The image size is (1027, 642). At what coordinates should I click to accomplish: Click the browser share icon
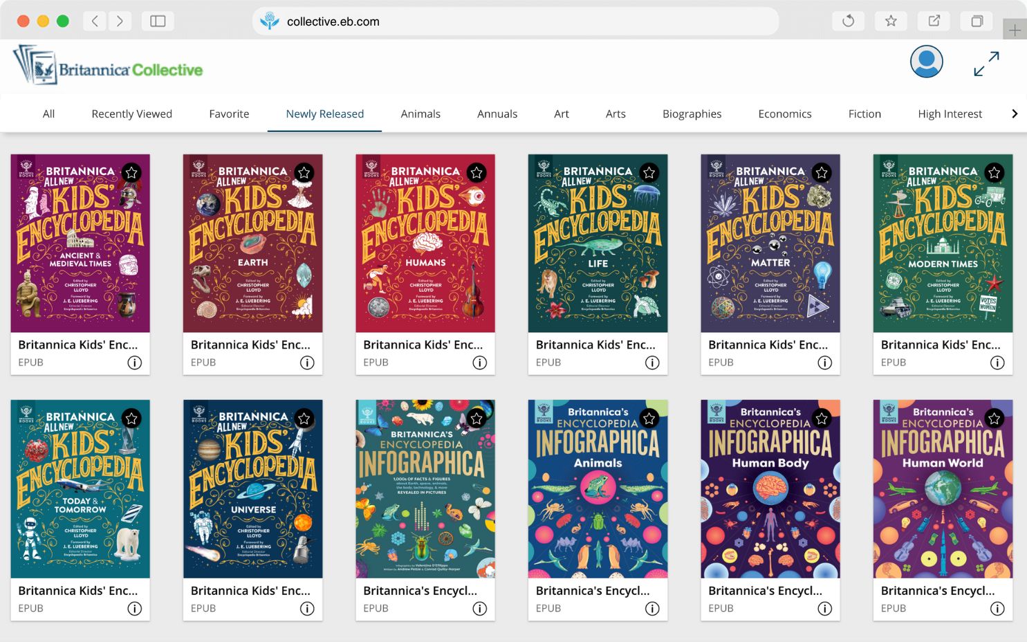pyautogui.click(x=934, y=21)
